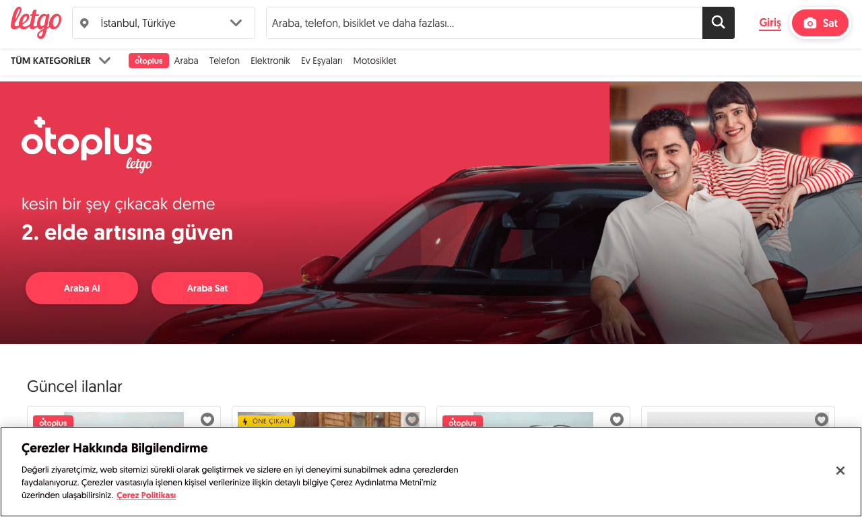Screen dimensions: 862x517
Task: Click the otoplus letgo logo on banner
Action: tap(87, 144)
